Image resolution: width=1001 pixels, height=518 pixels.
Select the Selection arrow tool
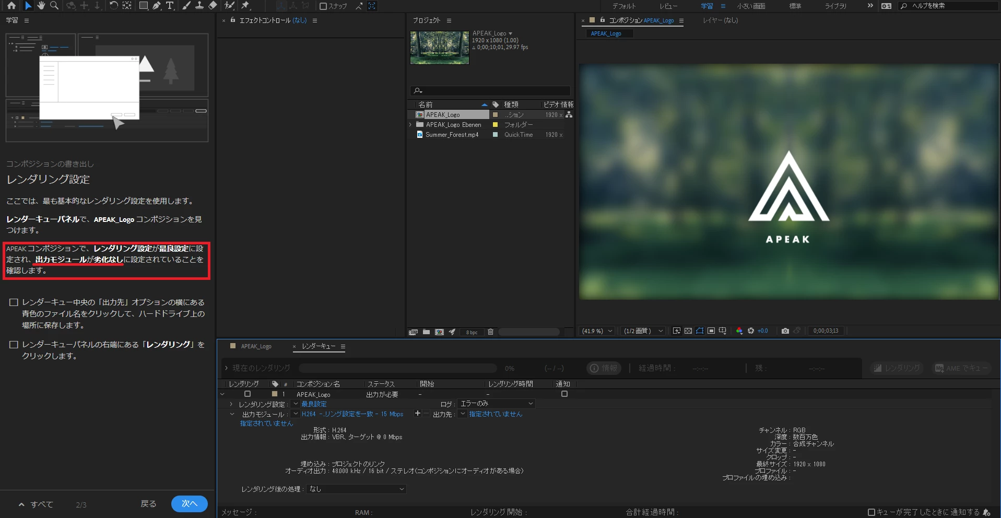click(x=28, y=5)
